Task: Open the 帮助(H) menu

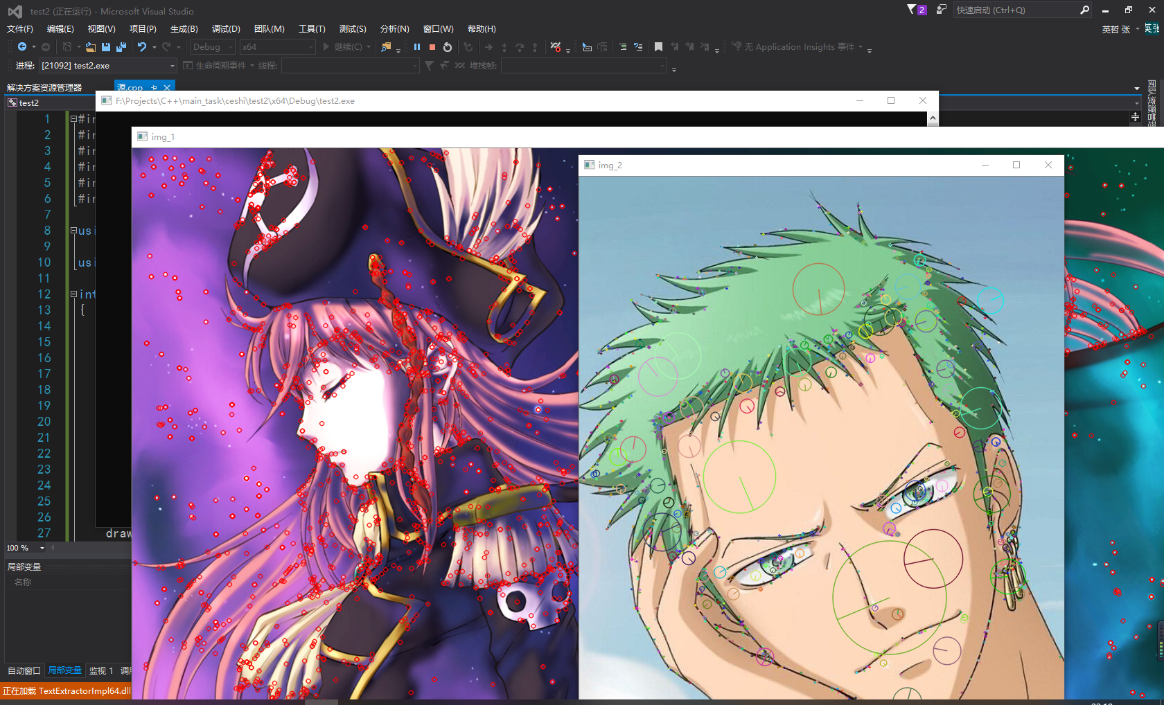Action: pyautogui.click(x=482, y=28)
